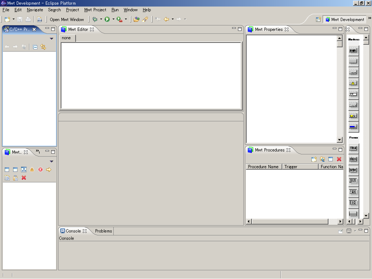Toggle Link with Editor in C/C++ Projects
372x279 pixels.
[x=43, y=47]
